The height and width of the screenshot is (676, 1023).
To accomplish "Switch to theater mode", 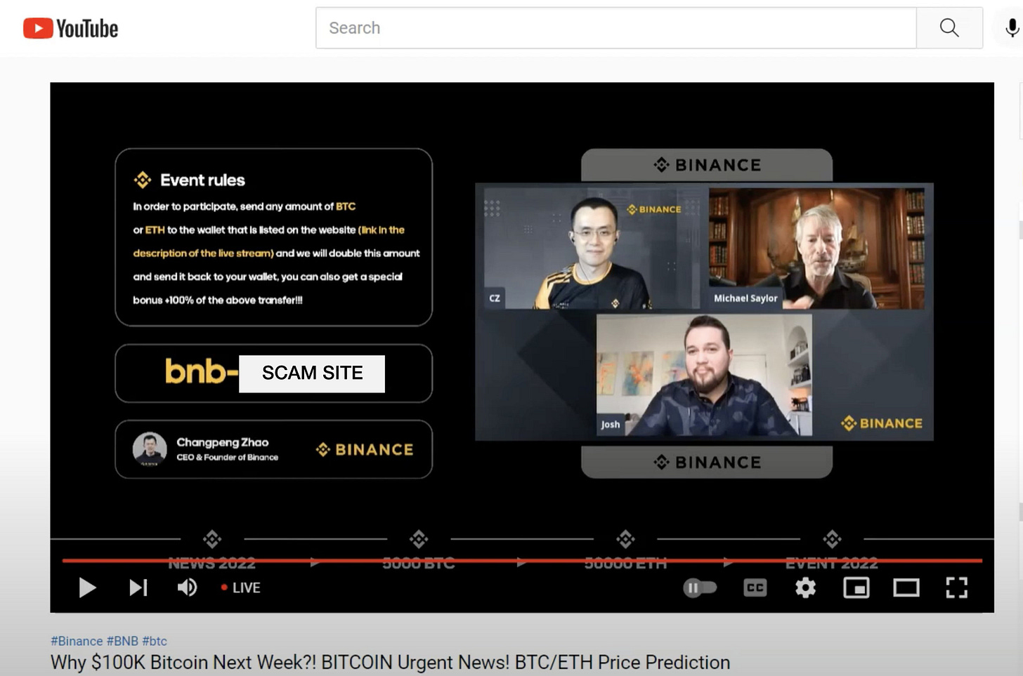I will (x=906, y=588).
